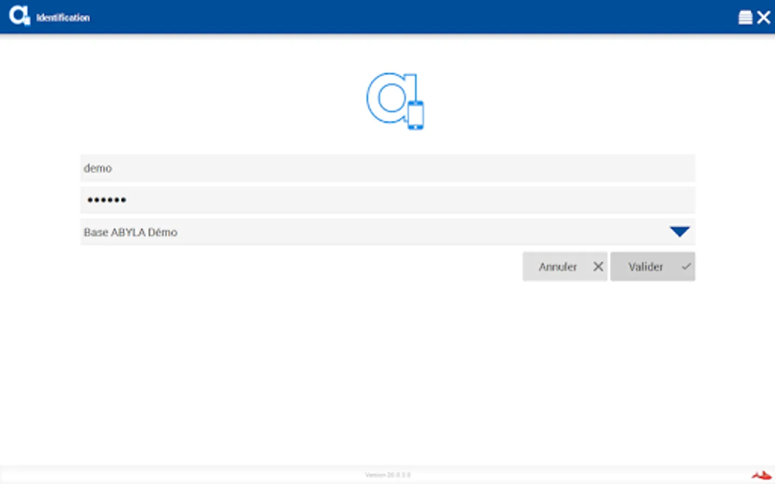Expand database list with blue triangle arrow
This screenshot has width=775, height=484.
(680, 232)
